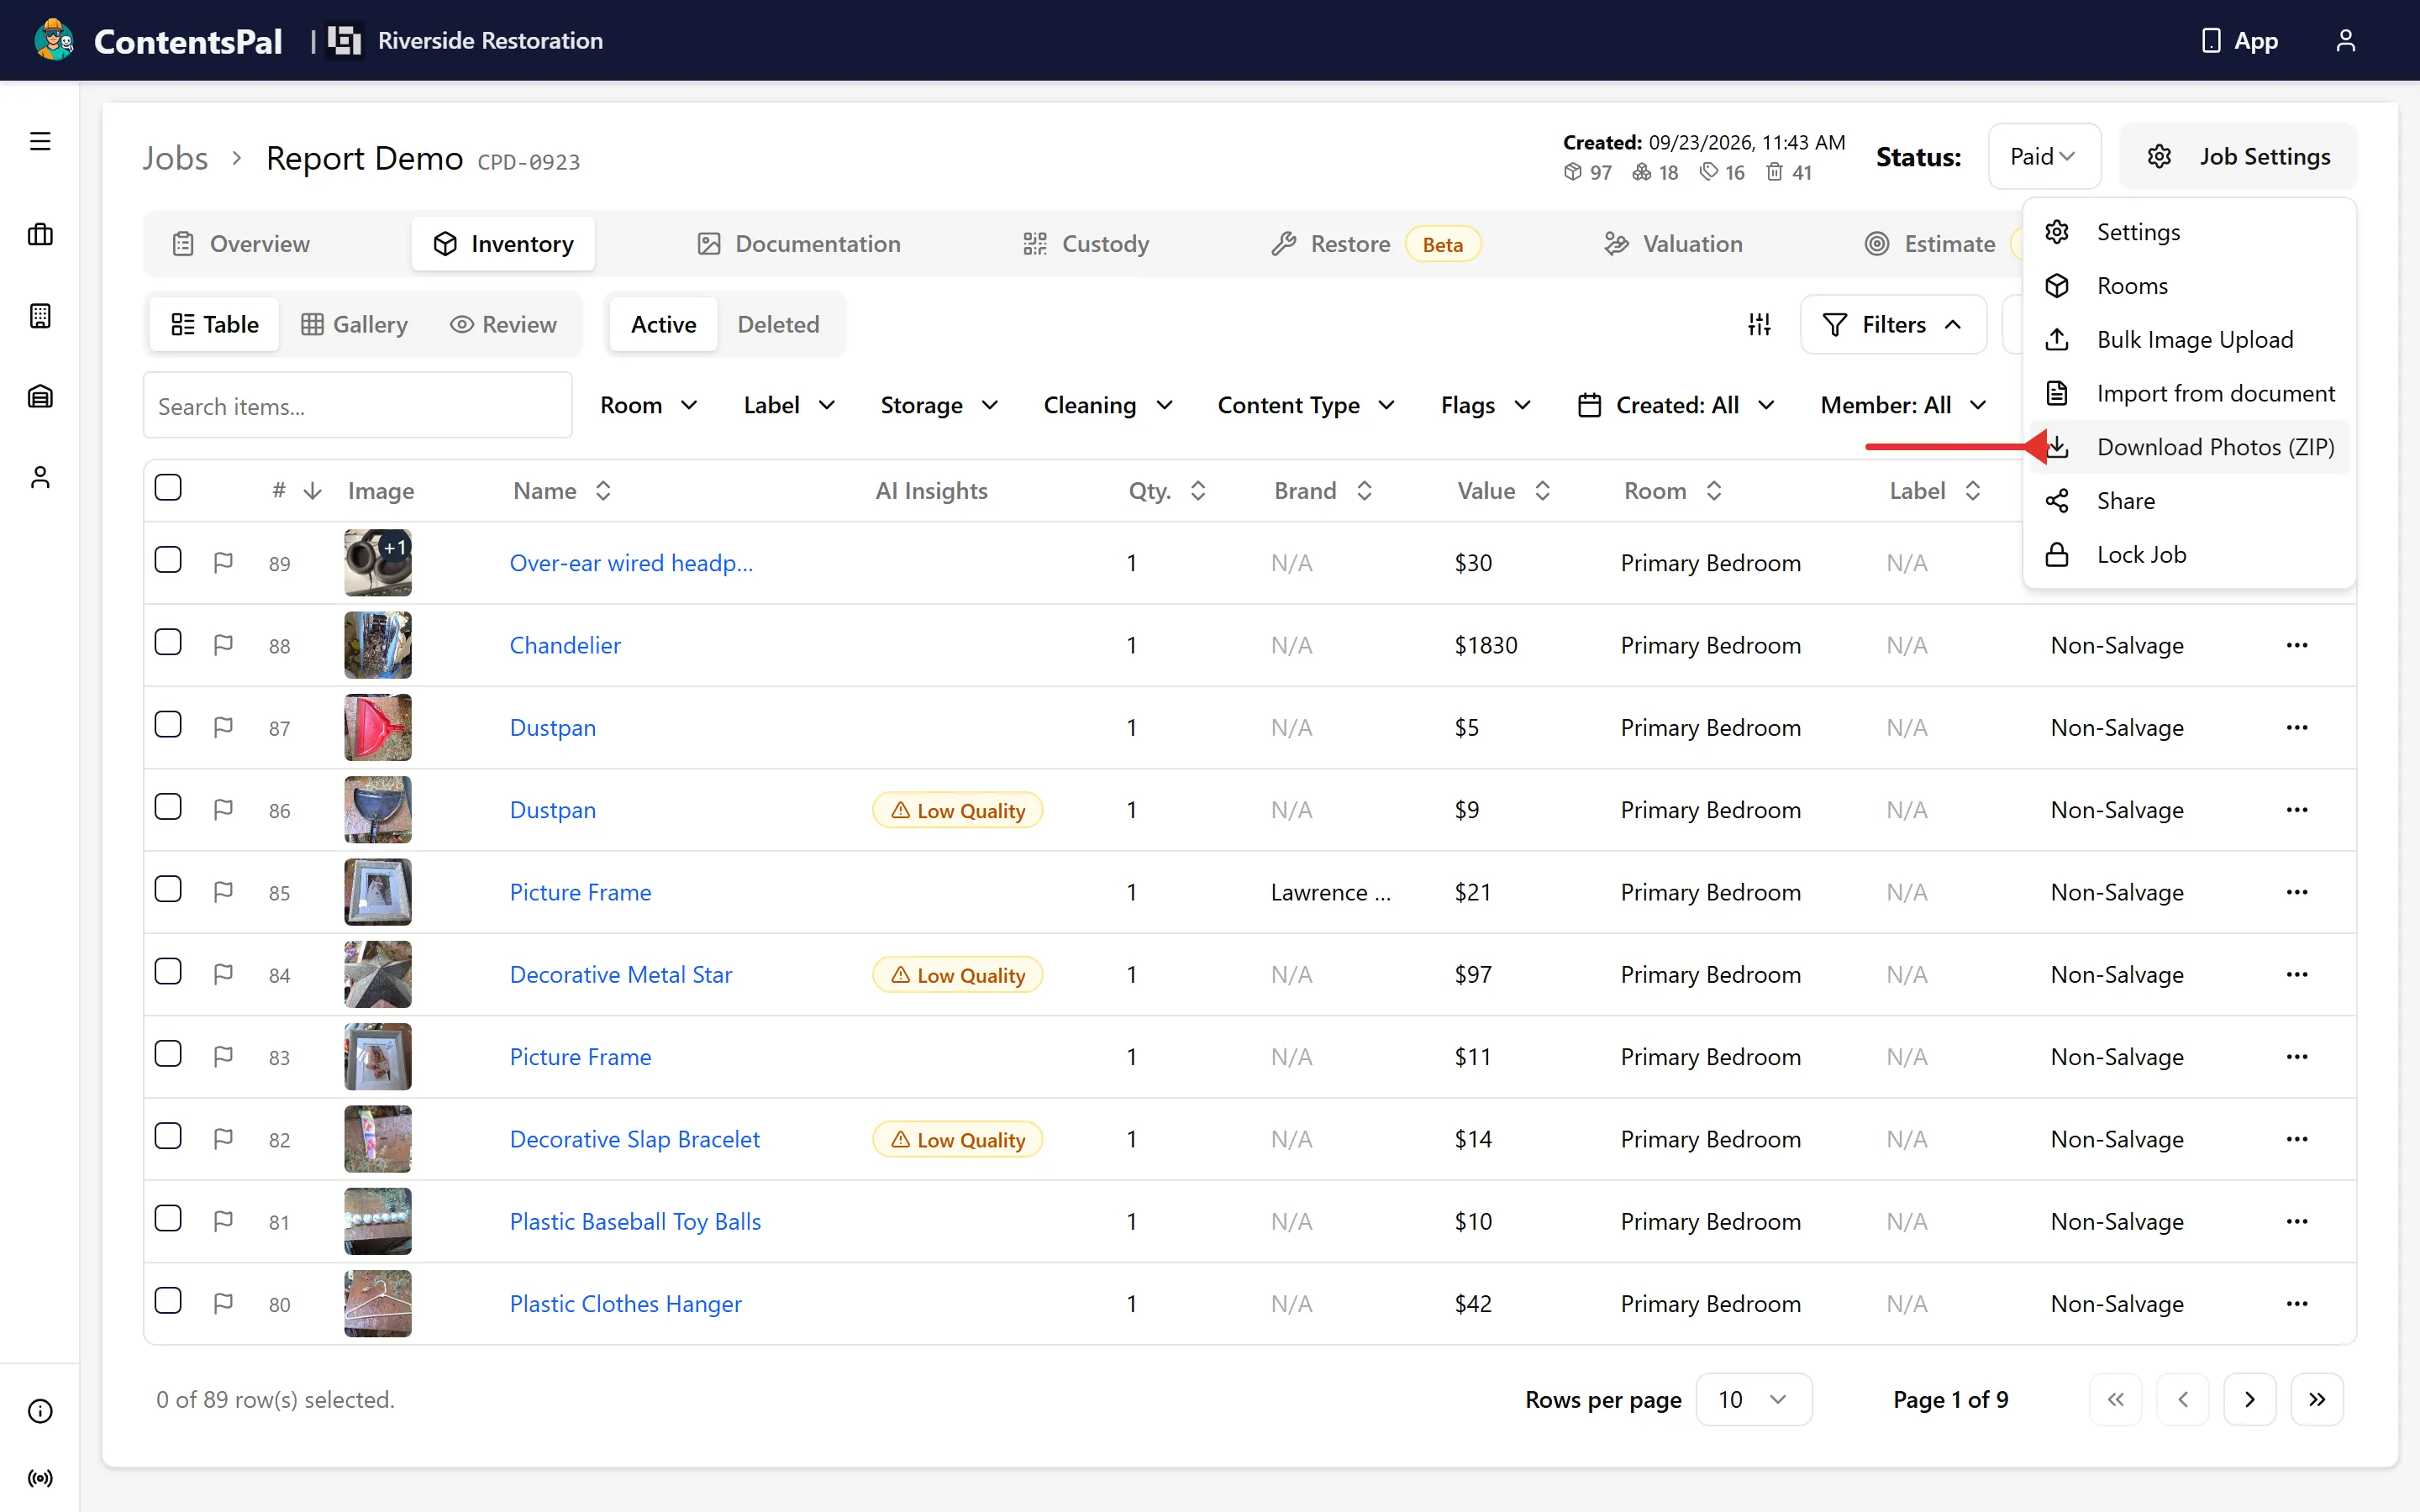2420x1512 pixels.
Task: Select checkbox for row 82 Decorative Slap Bracelet
Action: click(168, 1136)
